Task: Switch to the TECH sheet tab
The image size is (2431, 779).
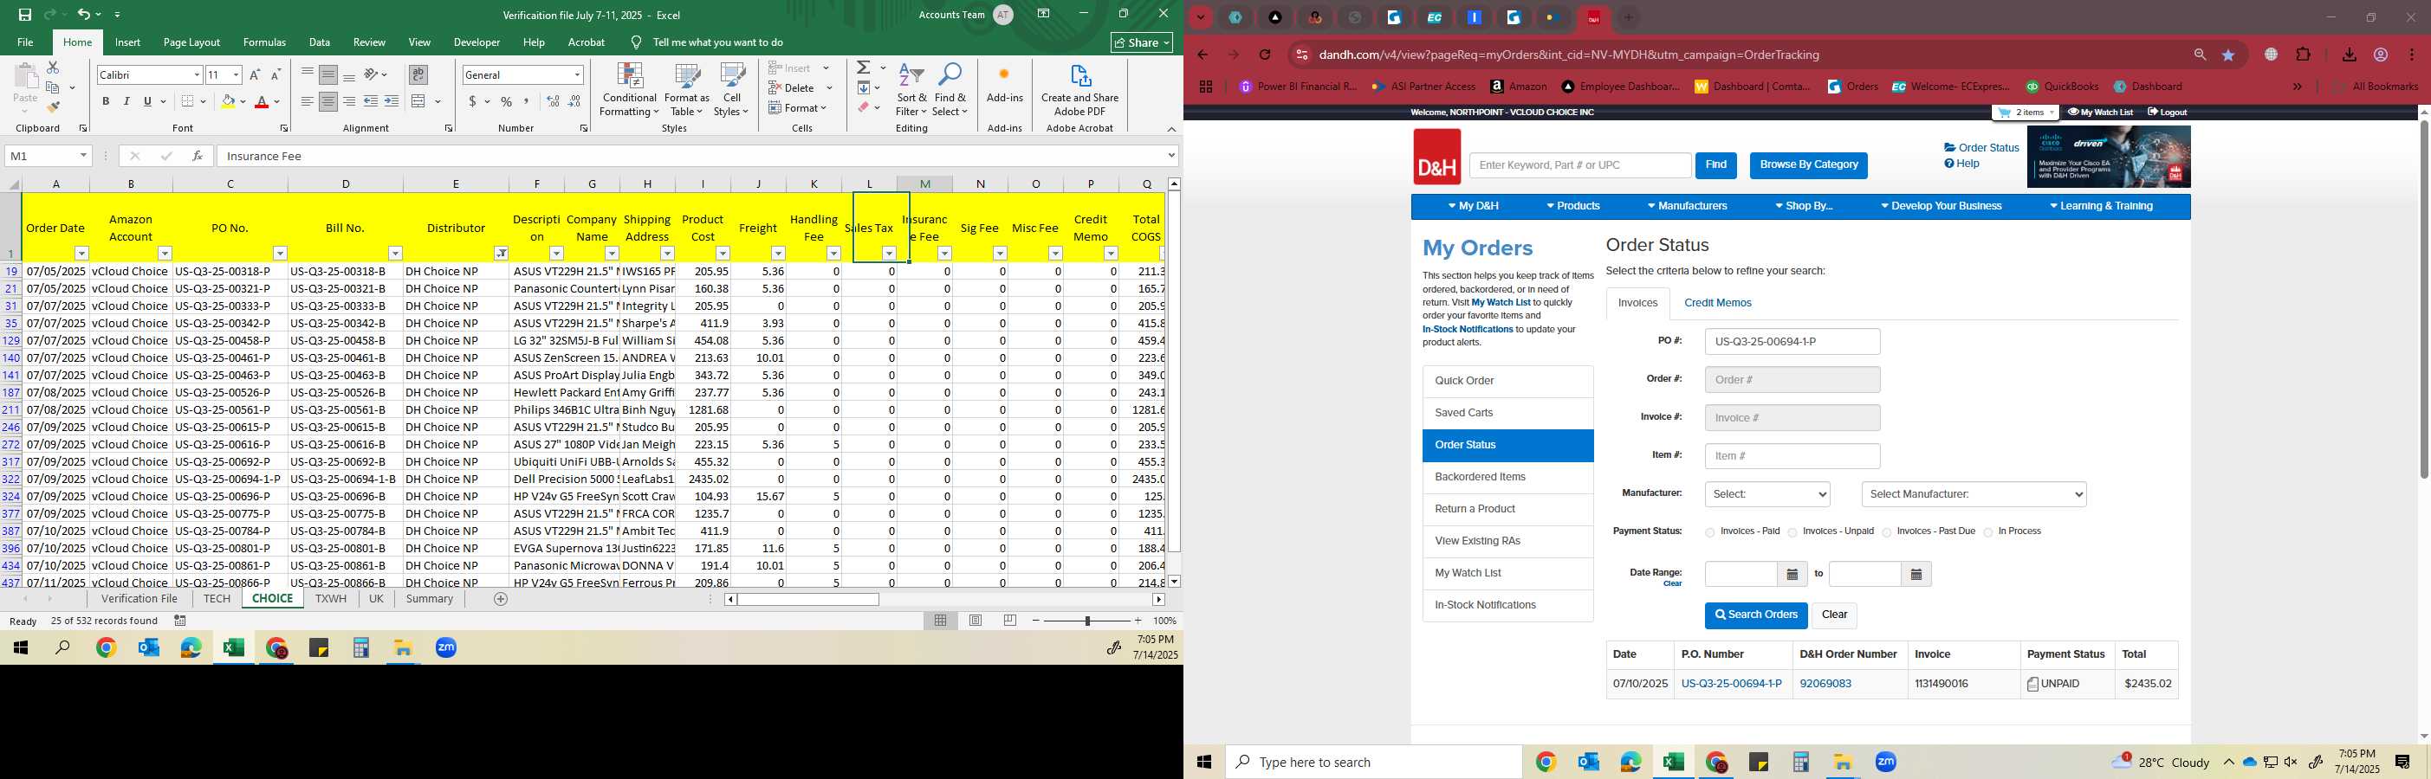Action: pyautogui.click(x=217, y=599)
